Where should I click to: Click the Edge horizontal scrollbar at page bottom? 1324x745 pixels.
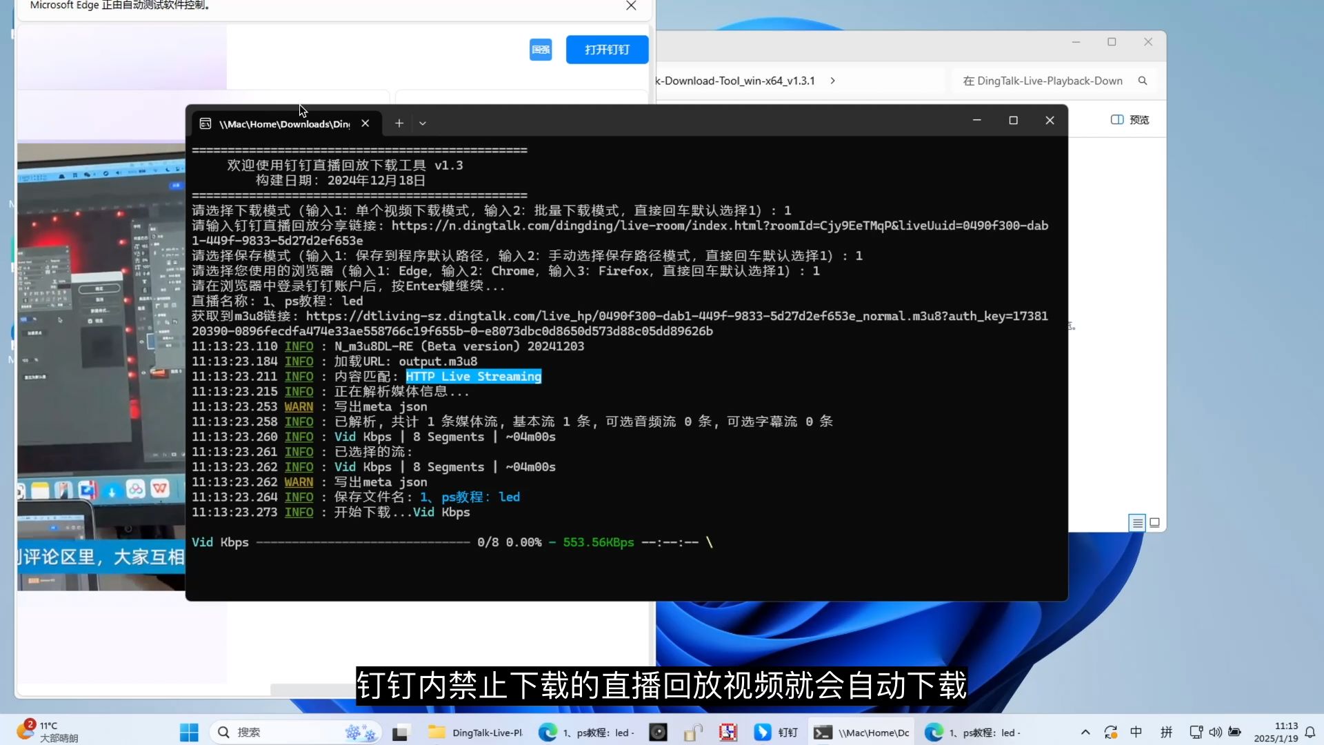click(x=312, y=690)
